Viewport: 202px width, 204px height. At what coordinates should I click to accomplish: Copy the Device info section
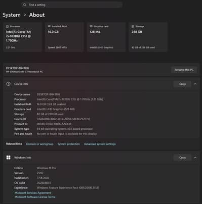pyautogui.click(x=182, y=84)
